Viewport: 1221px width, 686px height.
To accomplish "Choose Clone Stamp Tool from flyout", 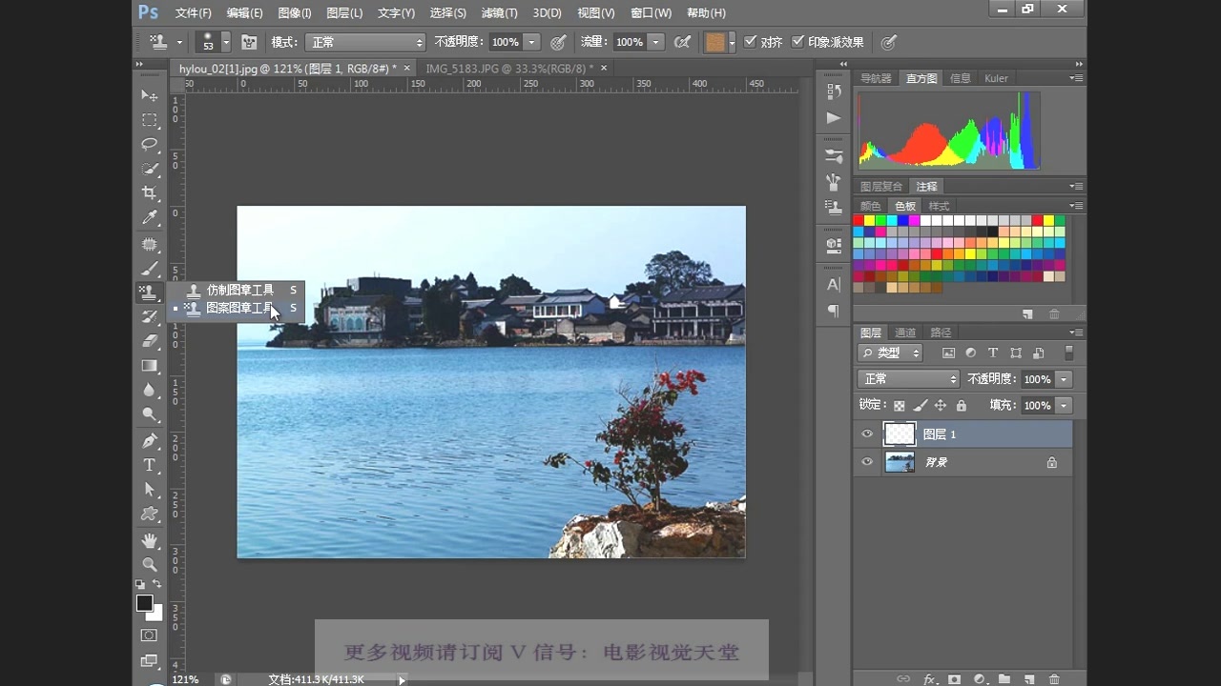I will pos(238,290).
